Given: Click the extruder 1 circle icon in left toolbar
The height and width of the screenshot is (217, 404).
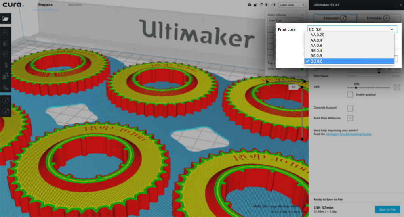Looking at the screenshot, I should (6, 101).
